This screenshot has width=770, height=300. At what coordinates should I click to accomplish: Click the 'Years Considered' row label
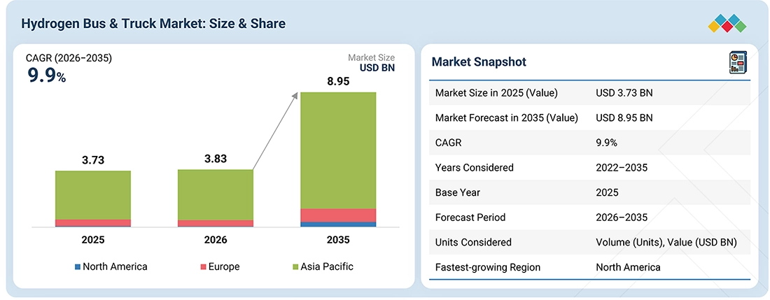pos(475,168)
